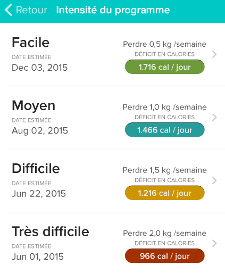Click Perdre 2,0 kg /semaine text
225x273 pixels.
point(164,233)
